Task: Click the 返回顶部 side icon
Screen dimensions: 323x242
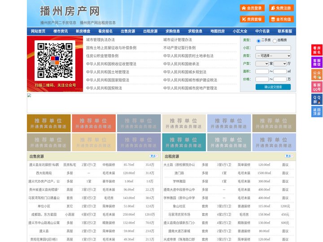Action: [317, 112]
